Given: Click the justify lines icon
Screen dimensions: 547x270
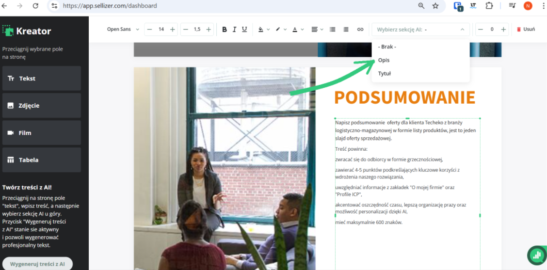Looking at the screenshot, I should click(x=346, y=30).
